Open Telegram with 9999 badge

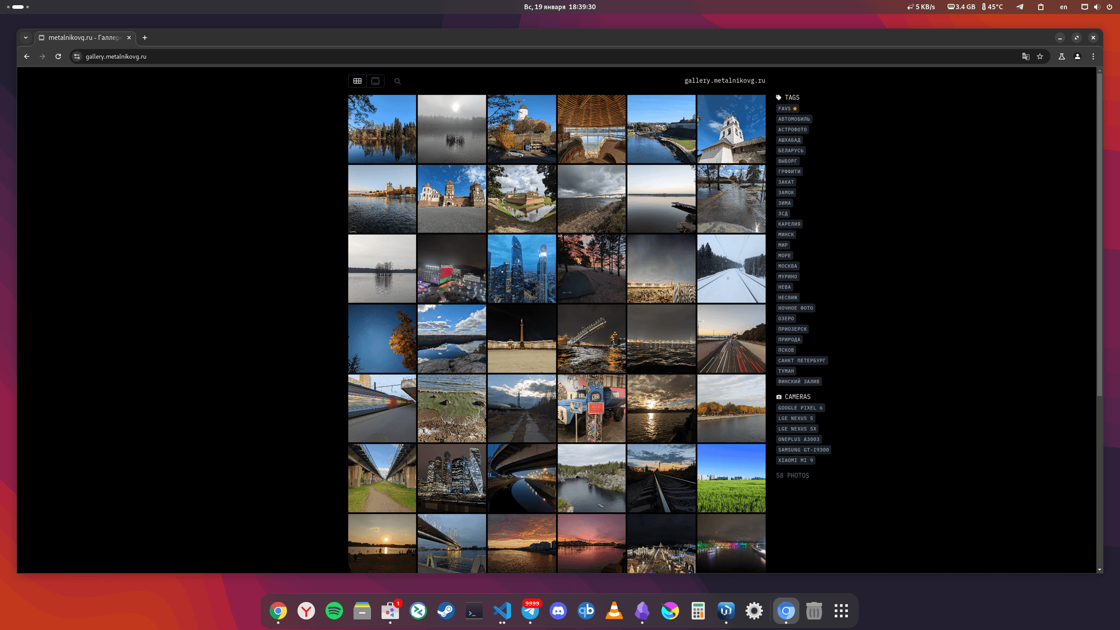coord(530,611)
